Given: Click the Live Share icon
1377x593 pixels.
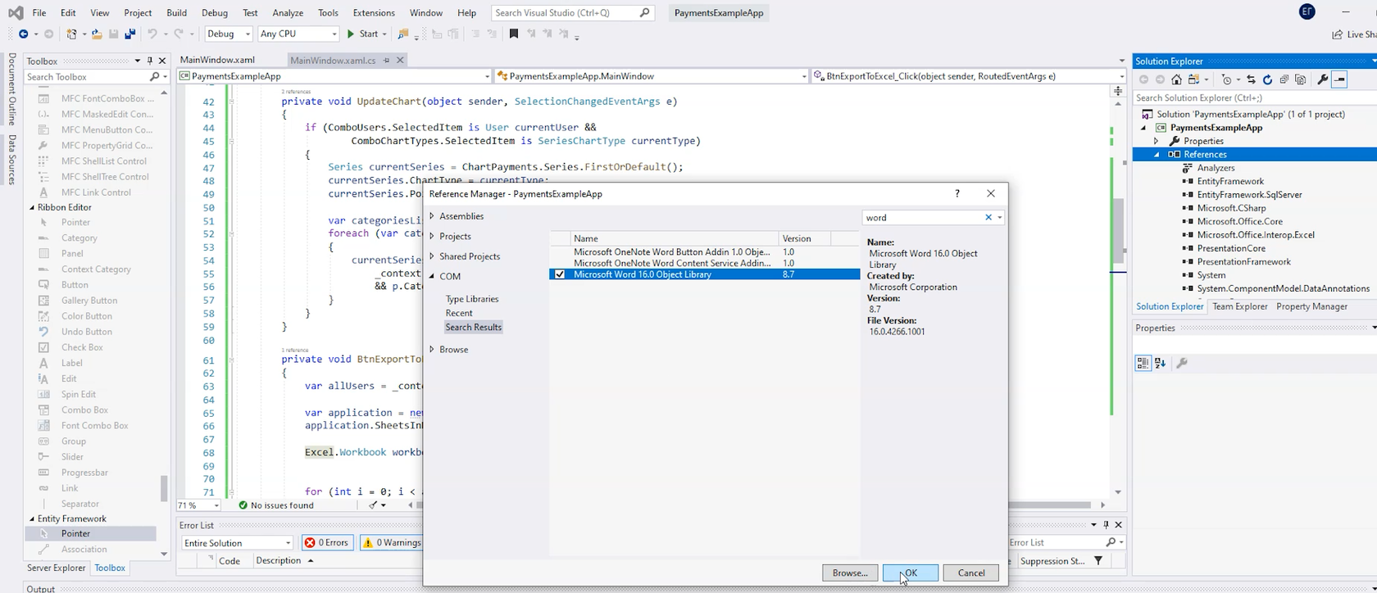Looking at the screenshot, I should click(x=1338, y=34).
